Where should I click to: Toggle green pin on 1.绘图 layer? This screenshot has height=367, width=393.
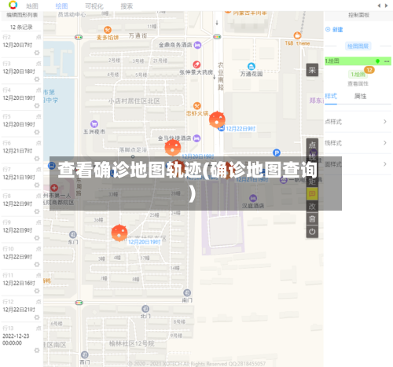(377, 61)
